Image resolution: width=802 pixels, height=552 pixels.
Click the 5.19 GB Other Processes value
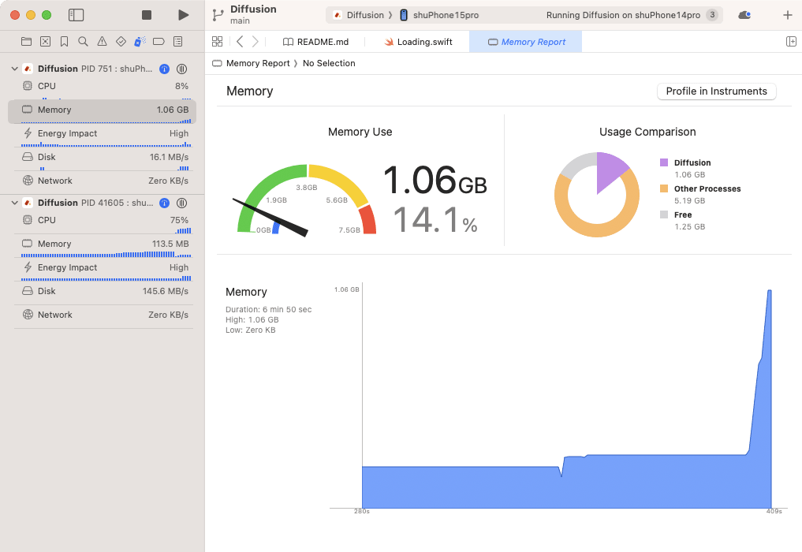click(x=689, y=200)
